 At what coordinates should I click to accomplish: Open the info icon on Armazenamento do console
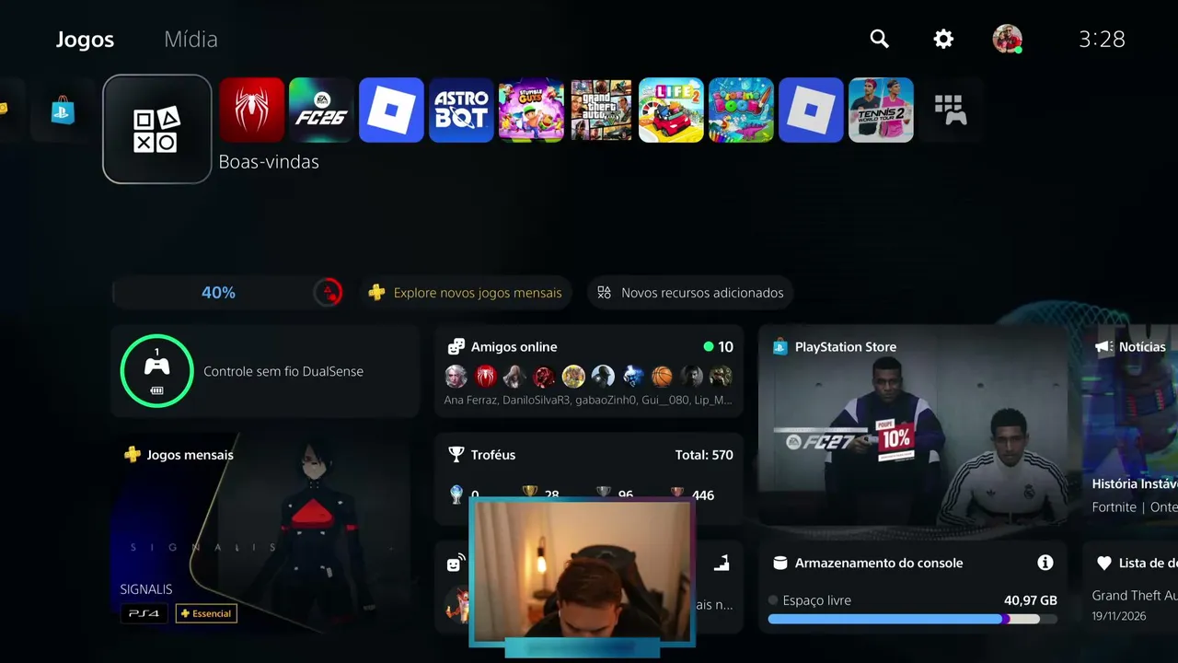tap(1045, 563)
